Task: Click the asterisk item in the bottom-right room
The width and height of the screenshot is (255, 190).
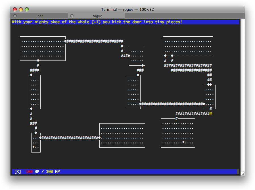Action: [x=183, y=142]
